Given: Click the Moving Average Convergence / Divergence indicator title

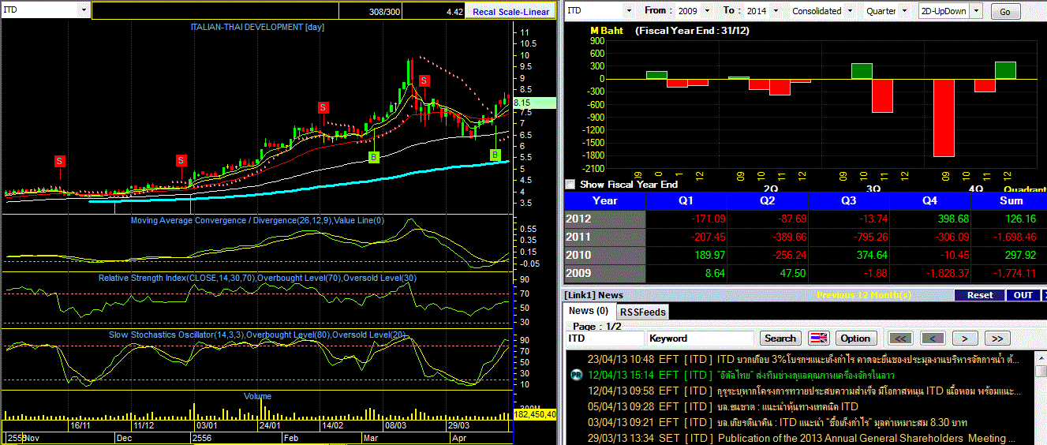Looking at the screenshot, I should click(257, 221).
